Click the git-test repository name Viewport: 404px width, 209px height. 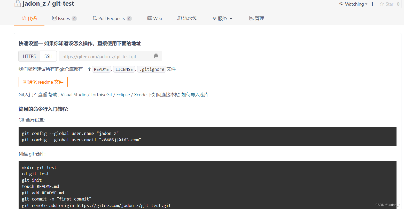click(63, 4)
